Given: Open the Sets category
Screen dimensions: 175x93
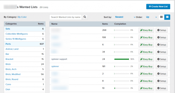Looking at the screenshot, I should pyautogui.click(x=8, y=29).
